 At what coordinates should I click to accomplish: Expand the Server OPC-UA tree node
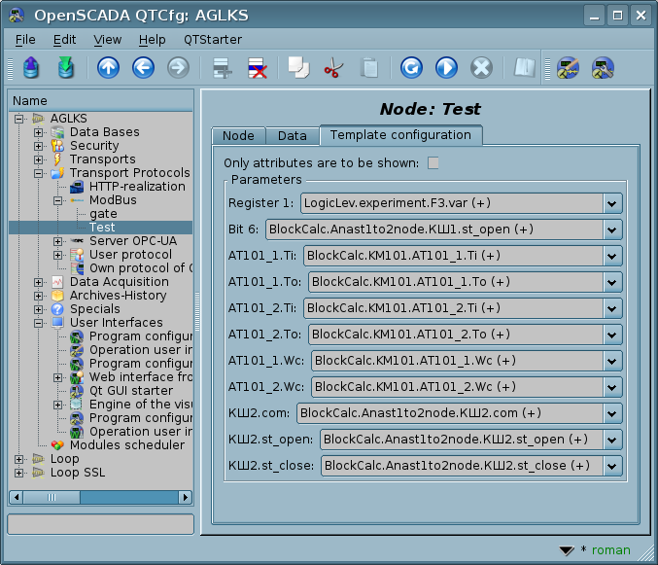point(57,241)
